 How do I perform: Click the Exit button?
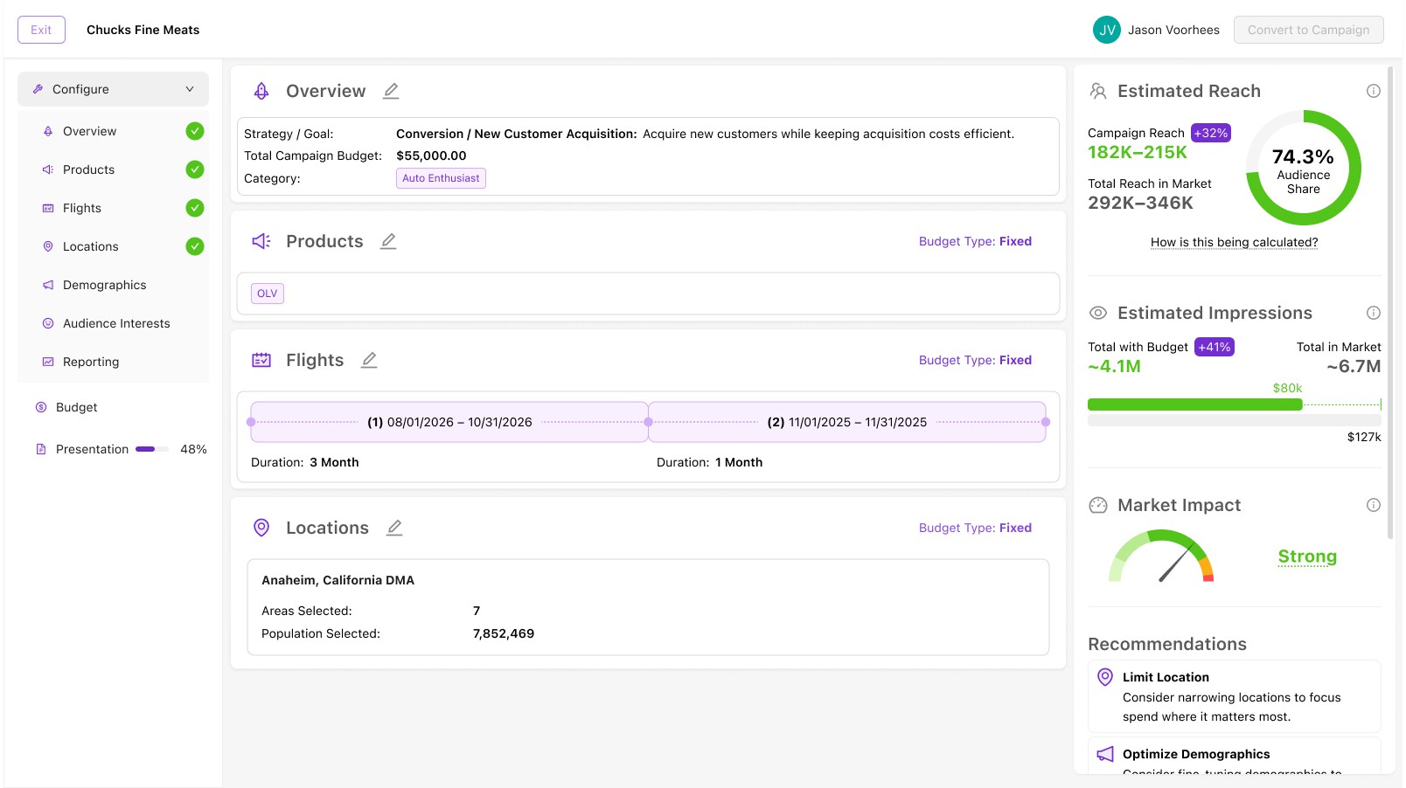[41, 30]
